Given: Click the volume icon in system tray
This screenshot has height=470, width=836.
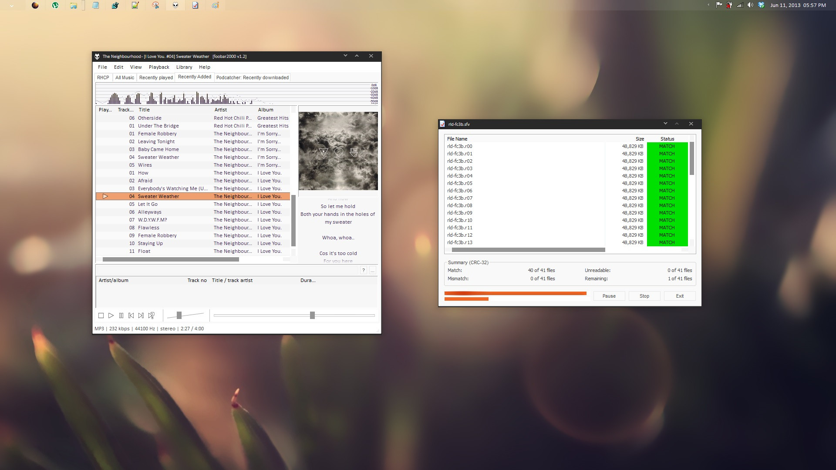Looking at the screenshot, I should 750,5.
